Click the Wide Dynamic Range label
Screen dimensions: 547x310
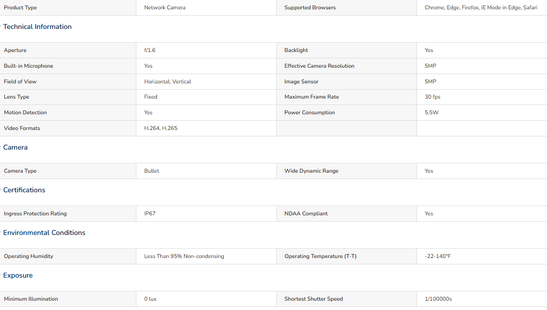click(x=311, y=171)
